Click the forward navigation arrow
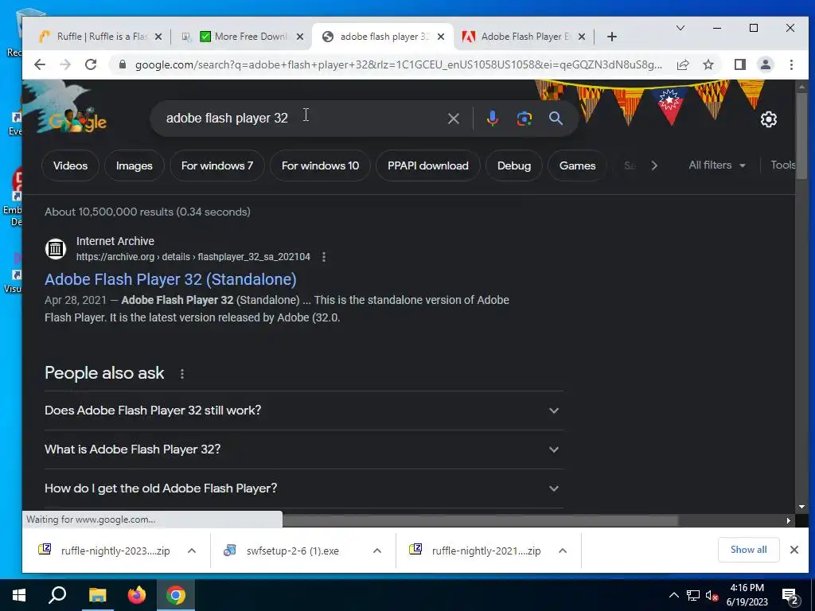The height and width of the screenshot is (611, 815). click(x=65, y=64)
